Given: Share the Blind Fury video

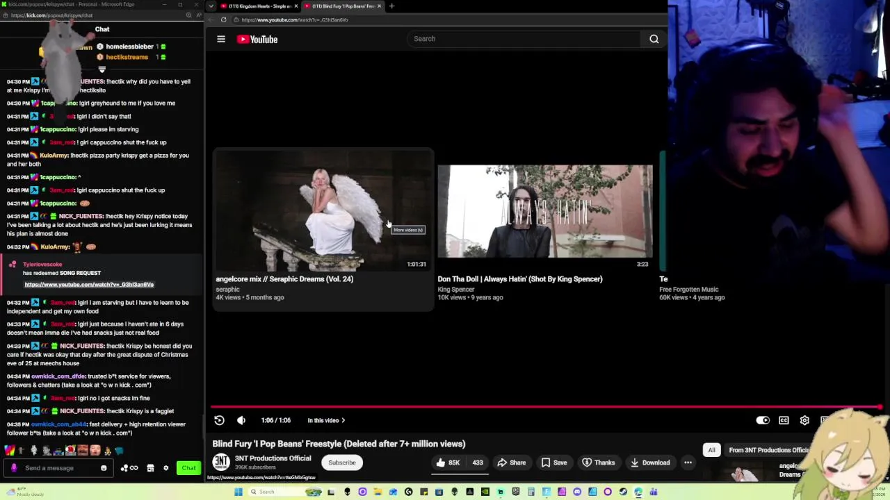Looking at the screenshot, I should click(511, 462).
